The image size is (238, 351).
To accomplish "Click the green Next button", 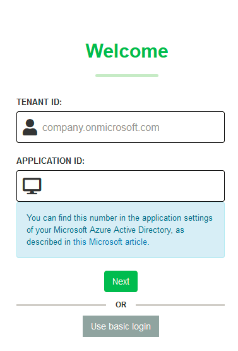I will pyautogui.click(x=121, y=281).
